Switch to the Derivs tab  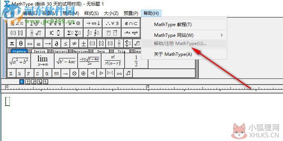tap(40, 51)
